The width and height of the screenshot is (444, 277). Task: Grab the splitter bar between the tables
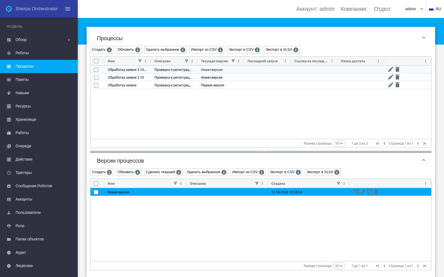pos(261,152)
